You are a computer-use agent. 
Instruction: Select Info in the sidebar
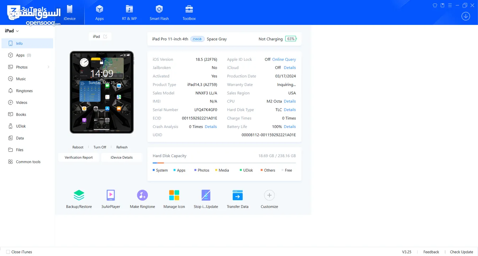point(27,43)
